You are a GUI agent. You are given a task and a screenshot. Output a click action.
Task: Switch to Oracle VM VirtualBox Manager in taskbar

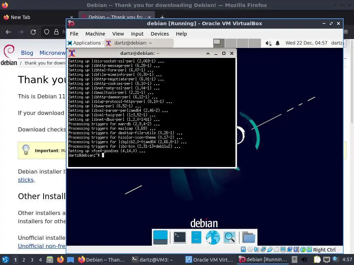pos(209,259)
